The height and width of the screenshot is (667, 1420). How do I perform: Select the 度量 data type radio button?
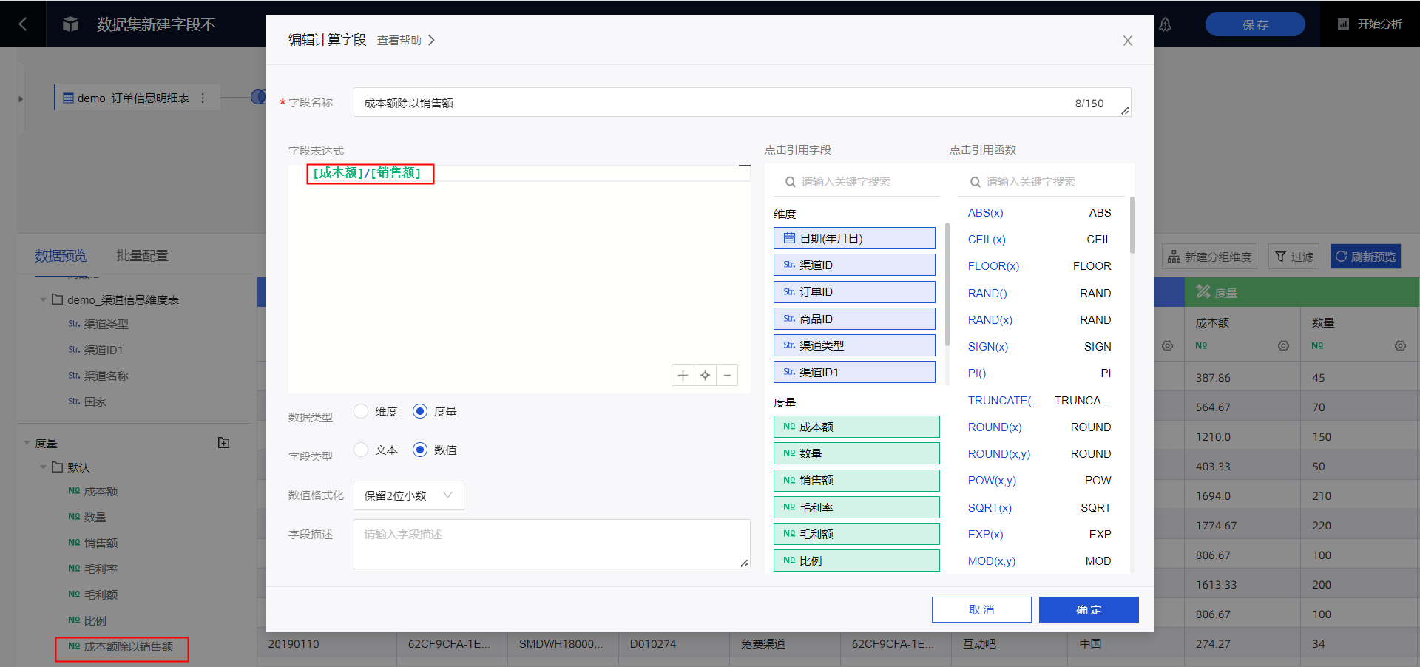420,411
